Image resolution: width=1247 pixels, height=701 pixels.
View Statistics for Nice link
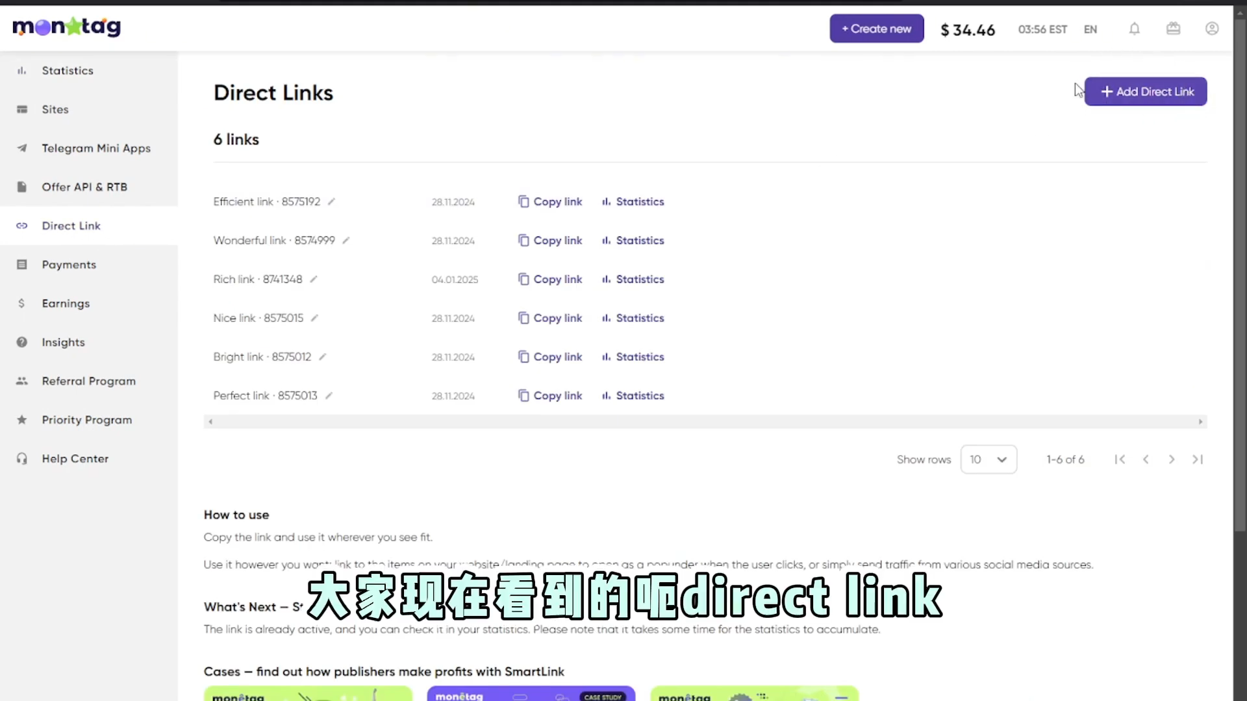tap(633, 318)
